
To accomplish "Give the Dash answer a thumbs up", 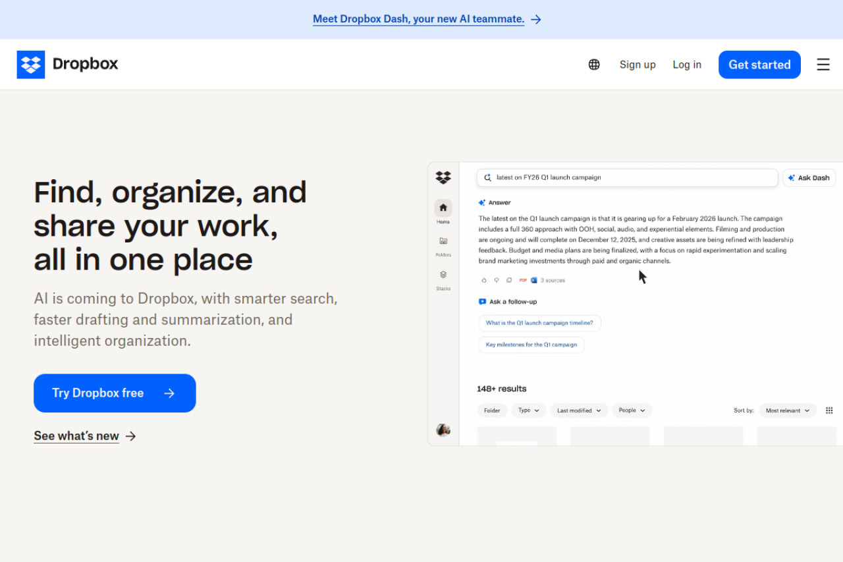I will click(x=483, y=279).
